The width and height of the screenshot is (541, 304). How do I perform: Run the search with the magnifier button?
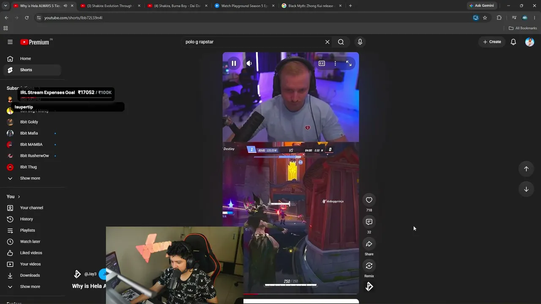pos(341,42)
